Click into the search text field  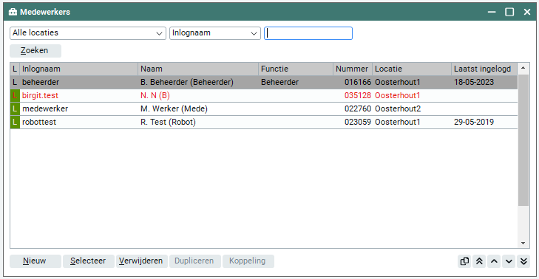coord(308,33)
